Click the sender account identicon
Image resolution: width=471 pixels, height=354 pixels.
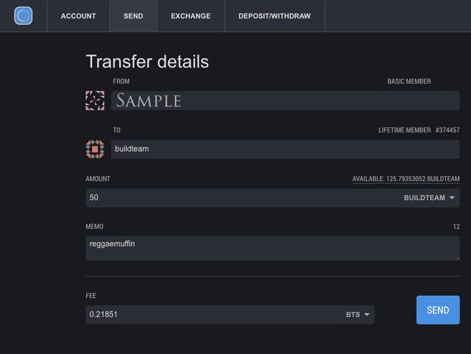tap(95, 101)
